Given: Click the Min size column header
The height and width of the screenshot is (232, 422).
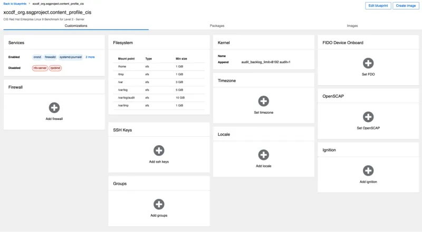Looking at the screenshot, I should click(181, 58).
